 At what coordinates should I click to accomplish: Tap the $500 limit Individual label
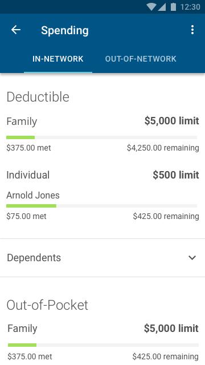coord(176,175)
